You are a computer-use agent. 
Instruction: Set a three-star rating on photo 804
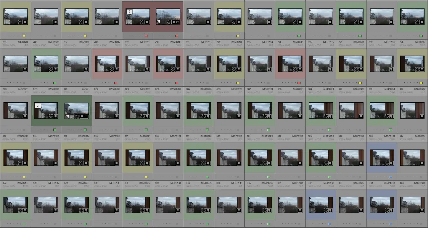point(167,130)
